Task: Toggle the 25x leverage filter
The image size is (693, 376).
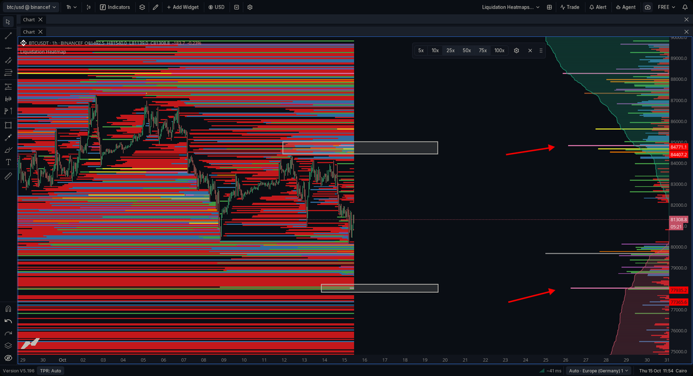Action: point(450,50)
